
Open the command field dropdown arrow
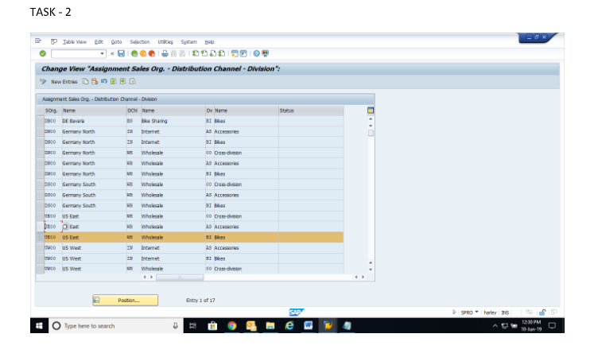(103, 54)
